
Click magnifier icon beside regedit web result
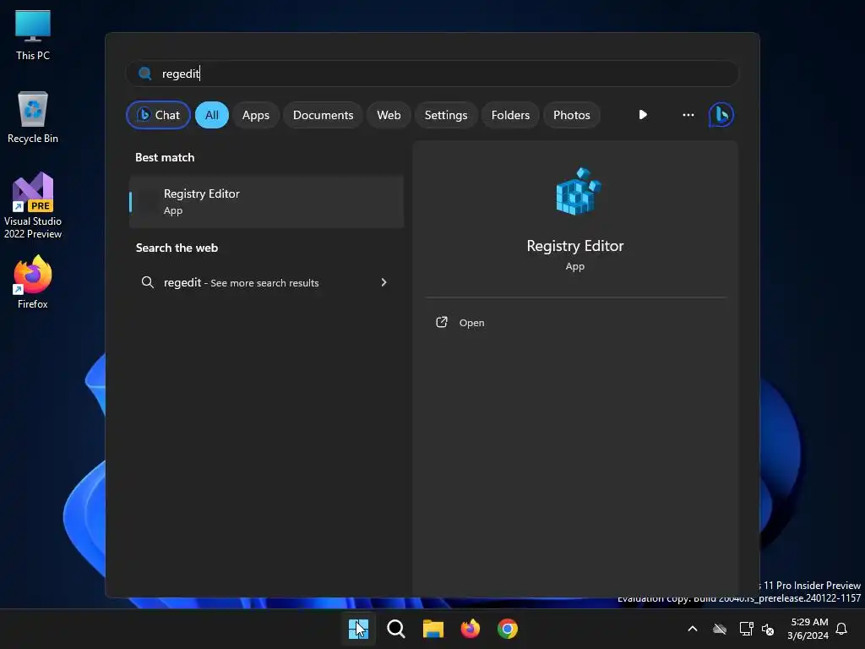(147, 282)
